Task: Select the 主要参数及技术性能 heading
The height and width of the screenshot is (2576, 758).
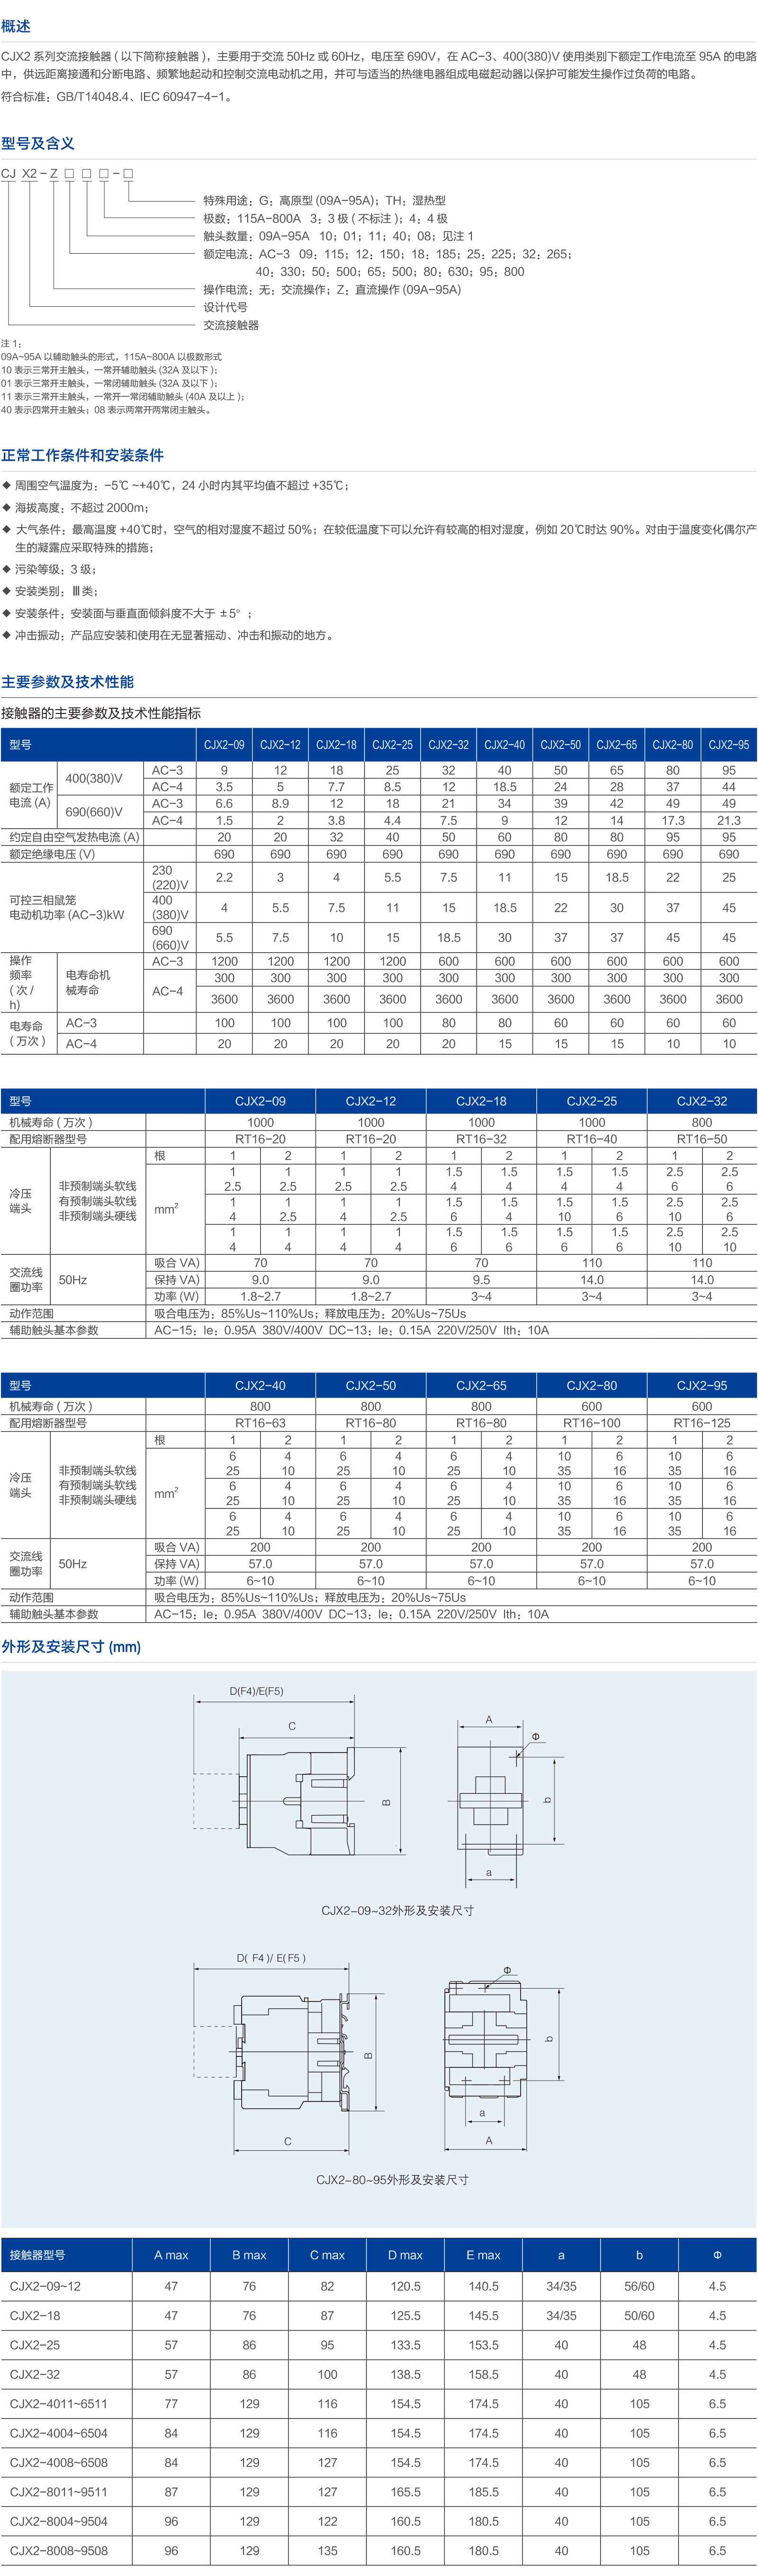Action: (x=67, y=681)
